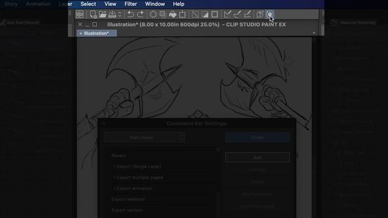This screenshot has width=388, height=218.
Task: Click the Add button in Command Bar Settings
Action: click(x=257, y=157)
